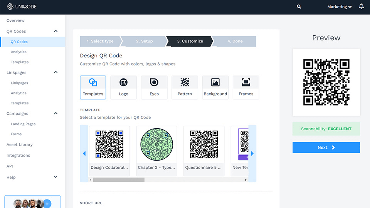Go to step 1. Select type

pos(100,41)
